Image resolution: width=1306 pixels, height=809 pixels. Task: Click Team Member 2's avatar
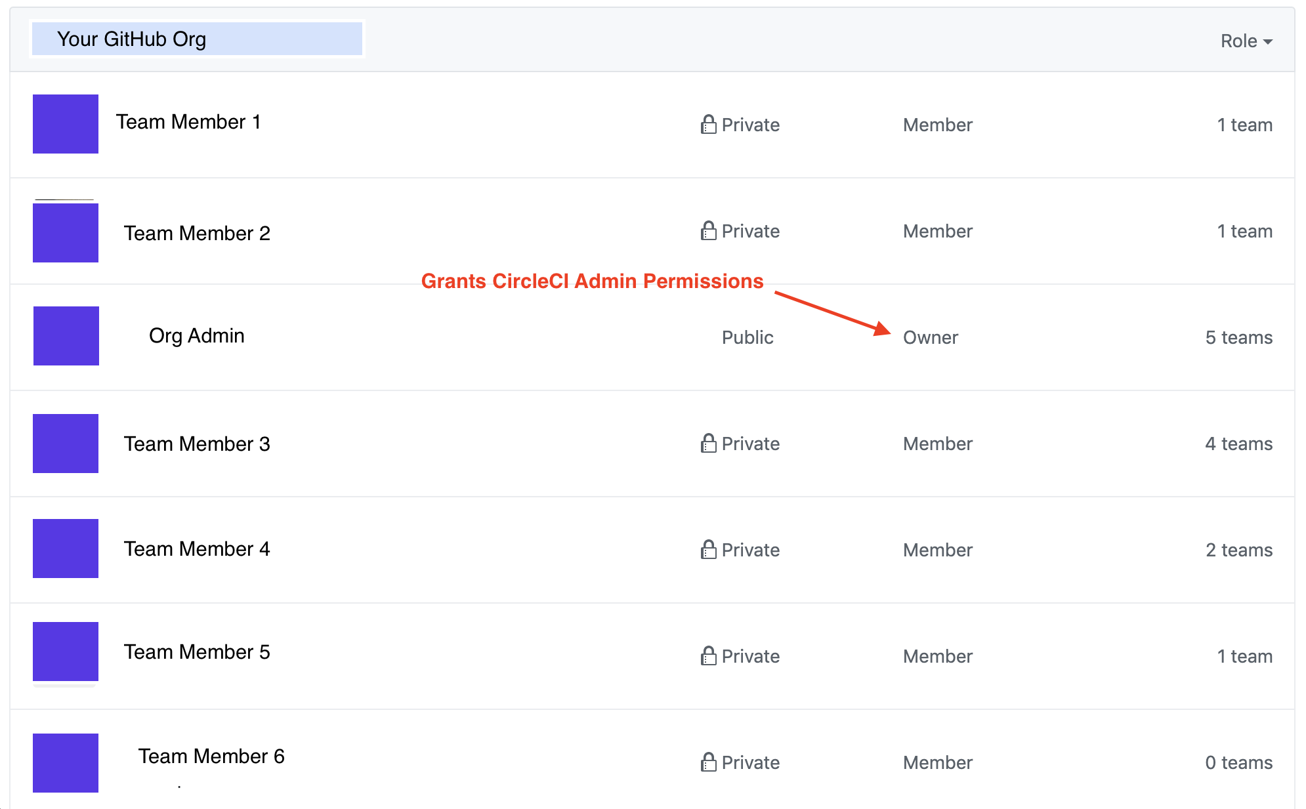pos(66,233)
